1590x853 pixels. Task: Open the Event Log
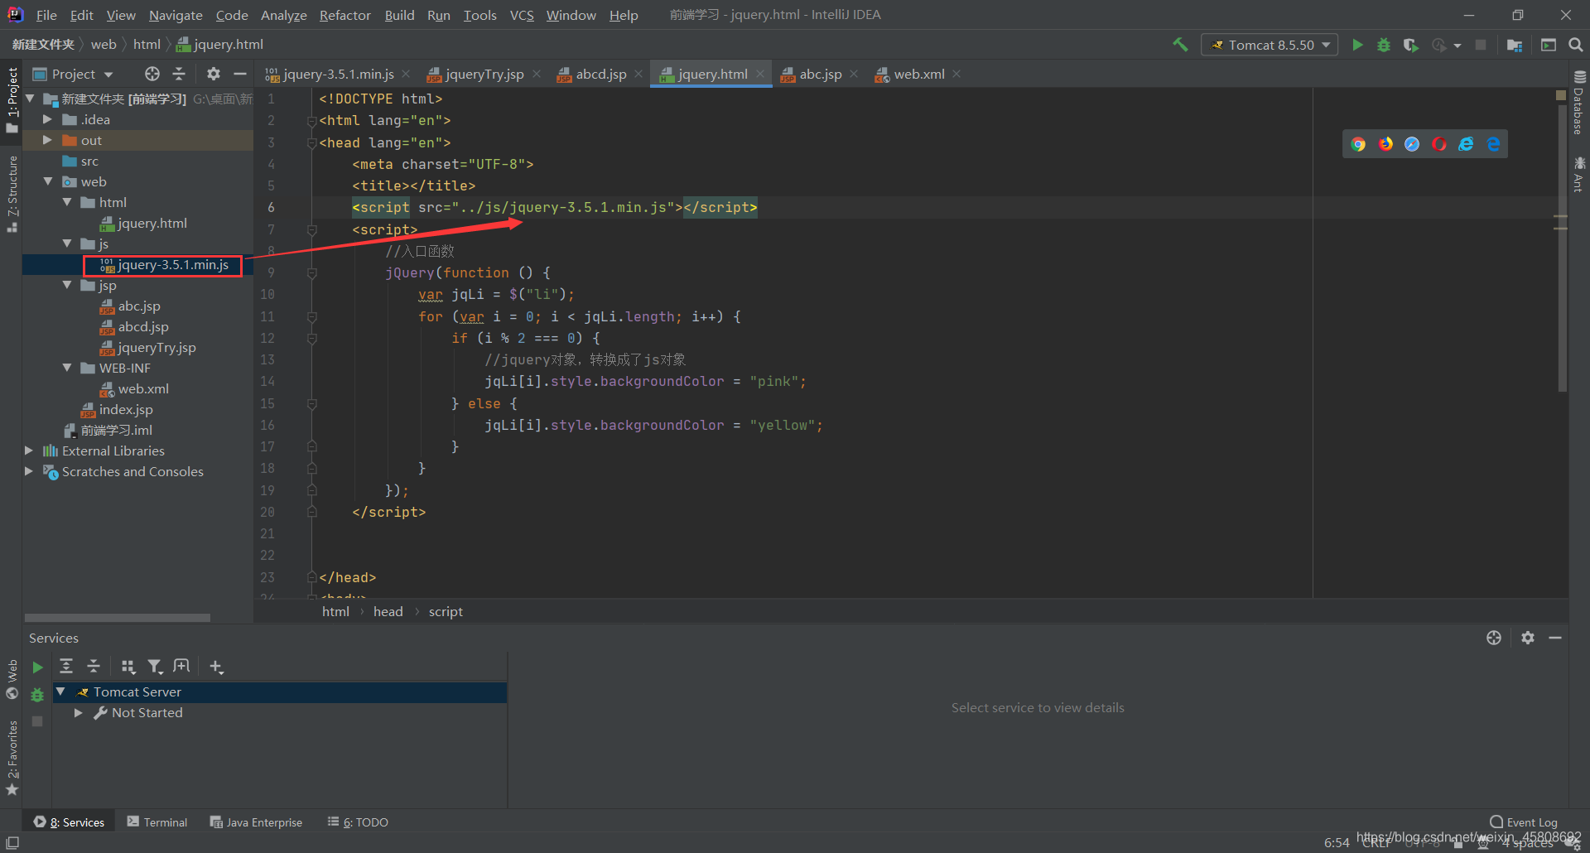pos(1524,822)
